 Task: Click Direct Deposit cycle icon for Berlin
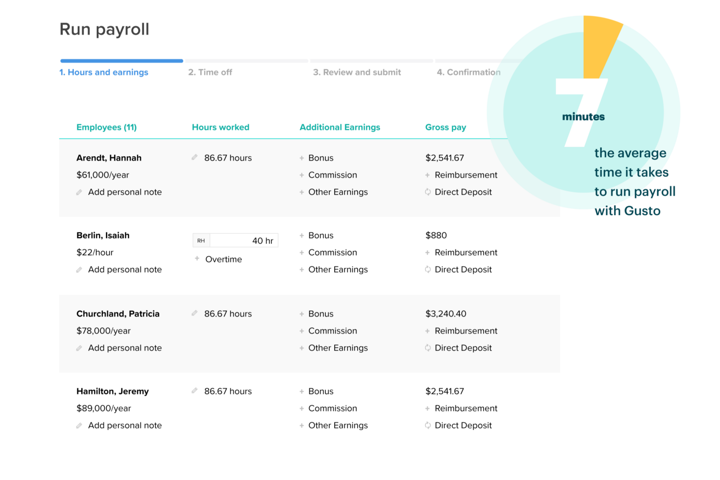point(428,269)
